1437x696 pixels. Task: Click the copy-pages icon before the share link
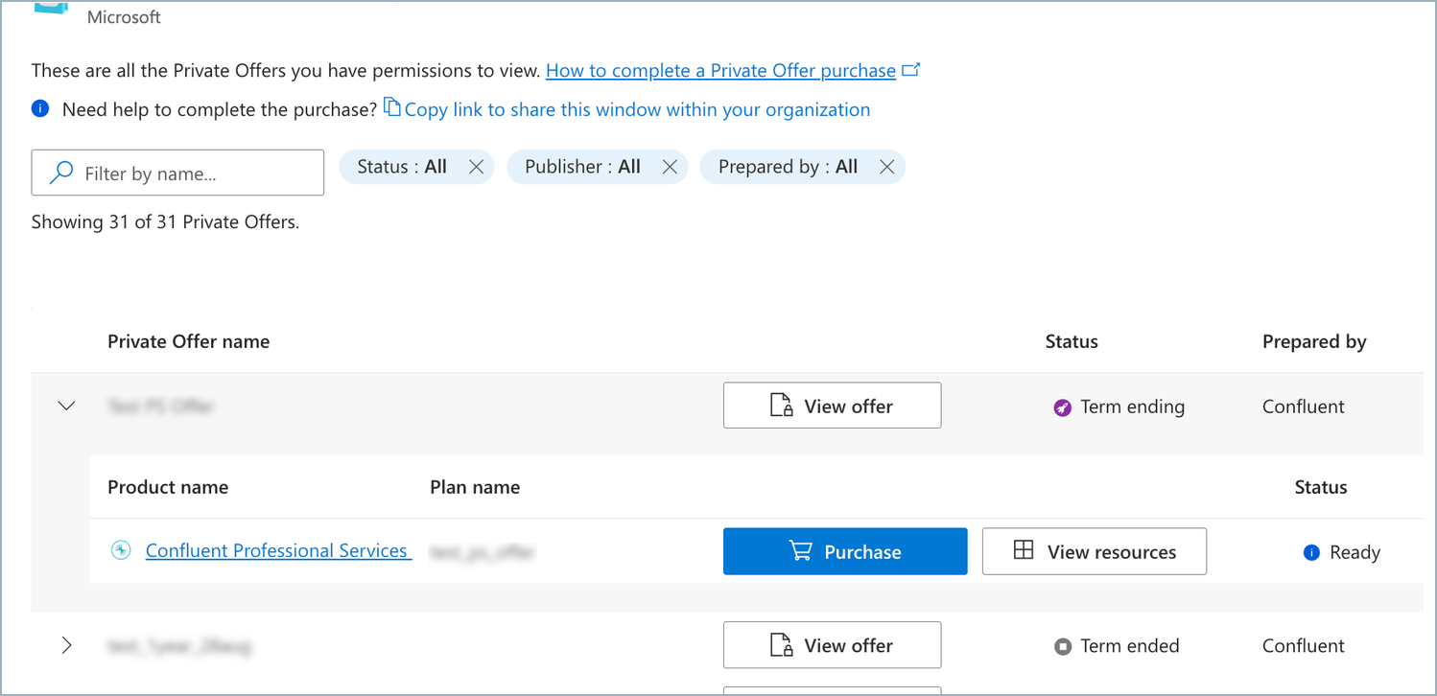click(x=392, y=108)
